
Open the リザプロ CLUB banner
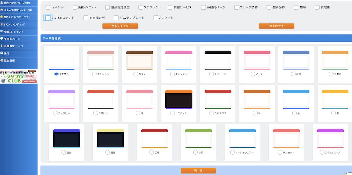(x=19, y=76)
